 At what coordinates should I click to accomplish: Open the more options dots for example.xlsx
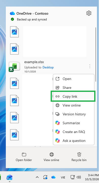click(90, 66)
